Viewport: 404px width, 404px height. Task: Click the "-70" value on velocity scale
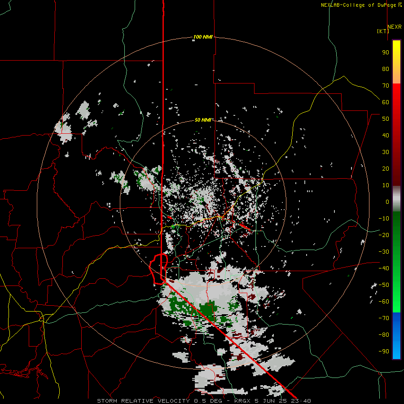384,318
